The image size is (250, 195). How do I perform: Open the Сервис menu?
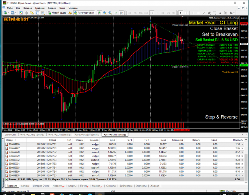(52, 8)
